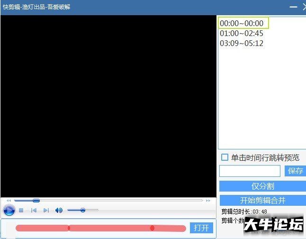Click the black video preview area
The width and height of the screenshot is (306, 239).
(108, 106)
